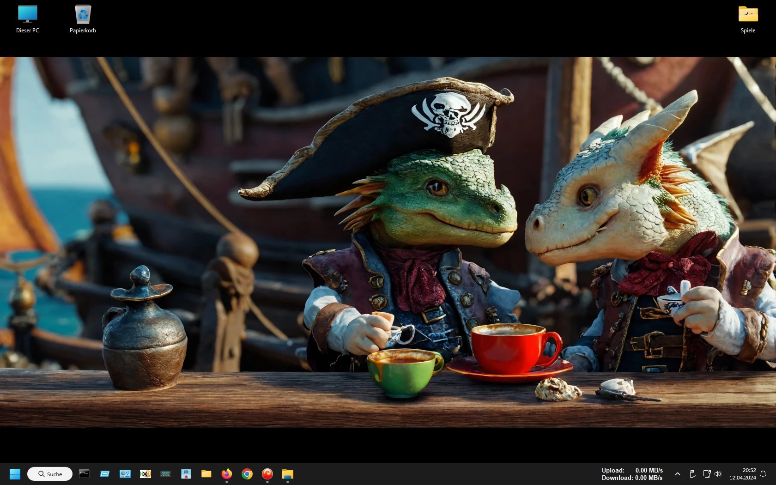Open the volume speaker tray icon

718,474
